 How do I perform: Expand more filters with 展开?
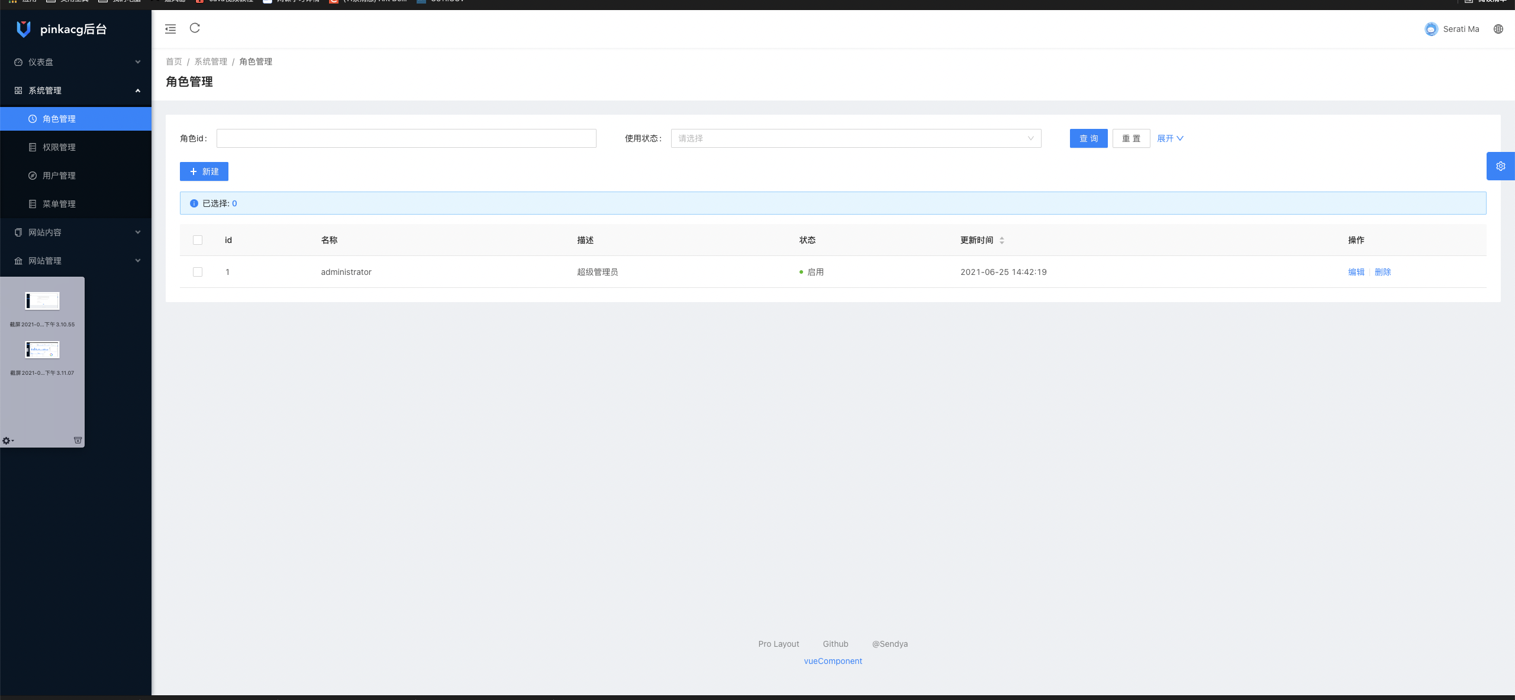click(1170, 138)
